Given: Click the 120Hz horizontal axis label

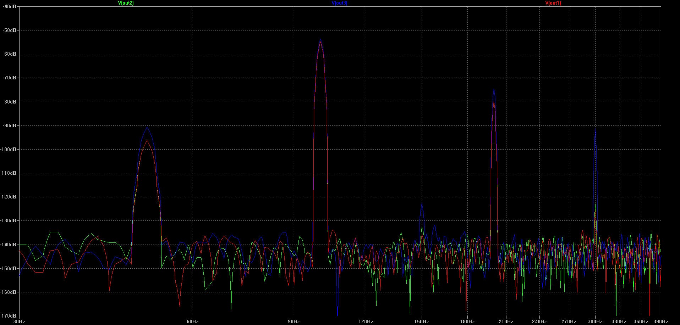Looking at the screenshot, I should (x=366, y=321).
